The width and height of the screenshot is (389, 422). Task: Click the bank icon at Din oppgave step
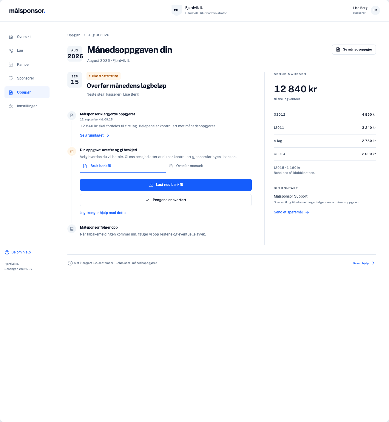pyautogui.click(x=72, y=152)
